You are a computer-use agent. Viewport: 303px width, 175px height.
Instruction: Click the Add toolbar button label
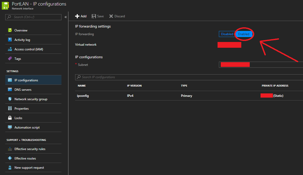[x=84, y=16]
